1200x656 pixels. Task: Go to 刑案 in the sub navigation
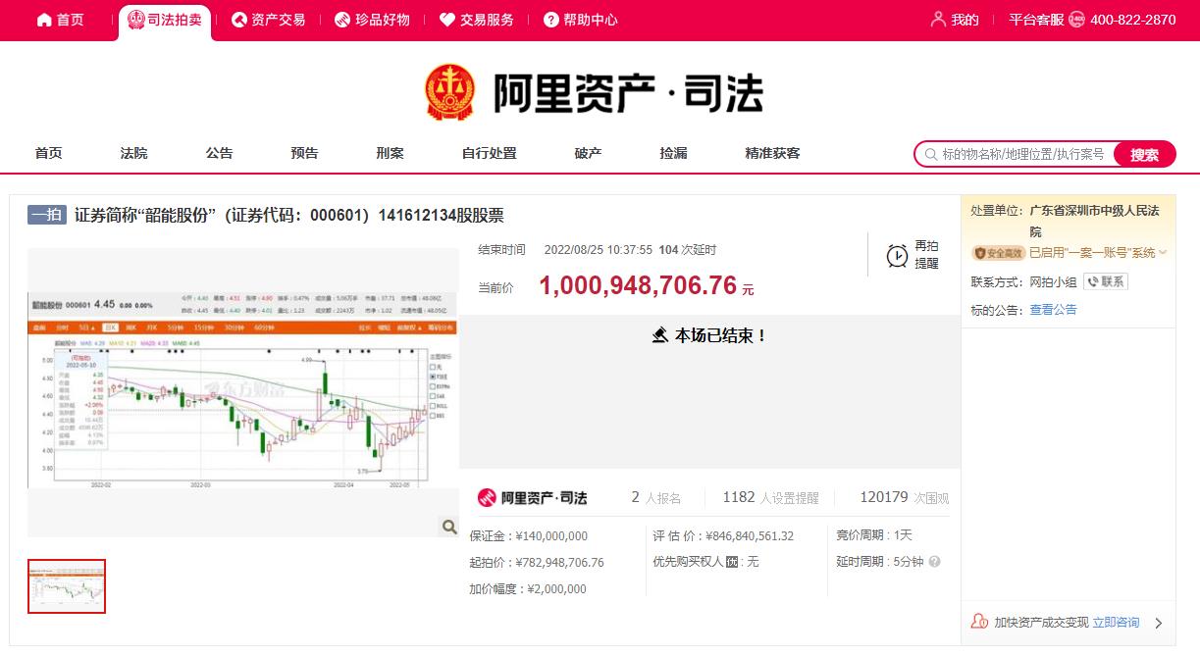point(390,153)
